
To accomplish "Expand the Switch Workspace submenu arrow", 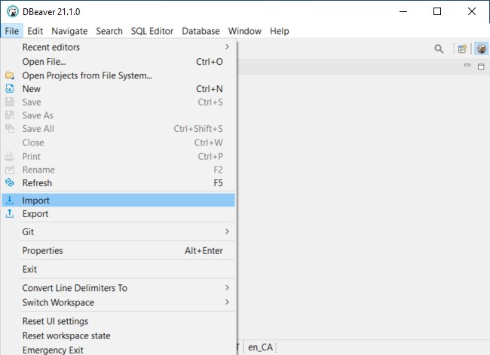I will [227, 302].
